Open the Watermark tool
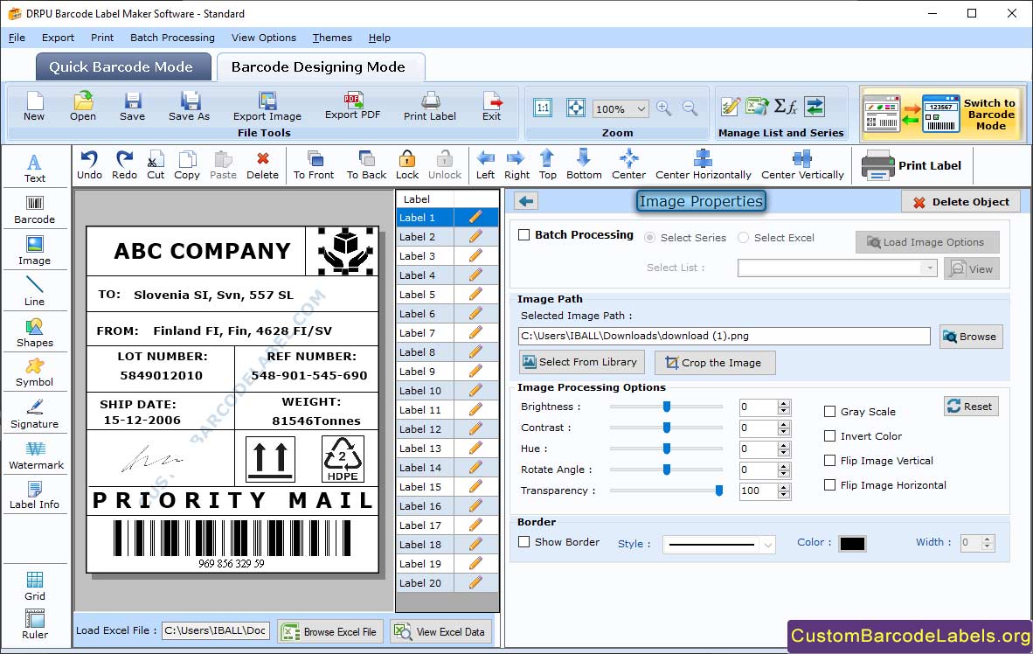 pos(36,456)
